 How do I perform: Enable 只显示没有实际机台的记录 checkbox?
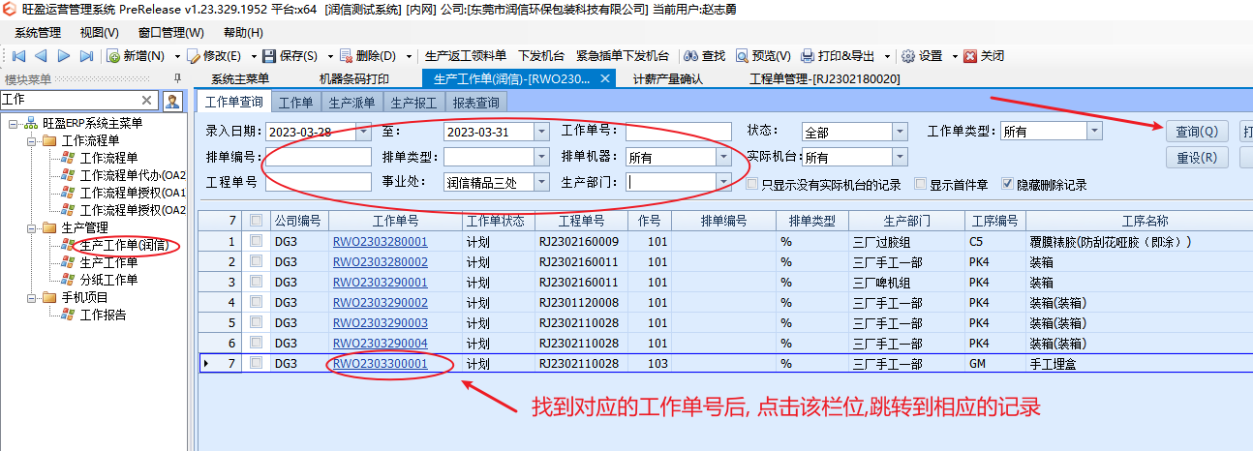[x=753, y=184]
